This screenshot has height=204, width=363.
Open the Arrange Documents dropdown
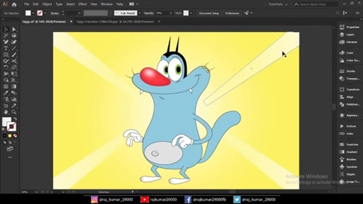(134, 4)
